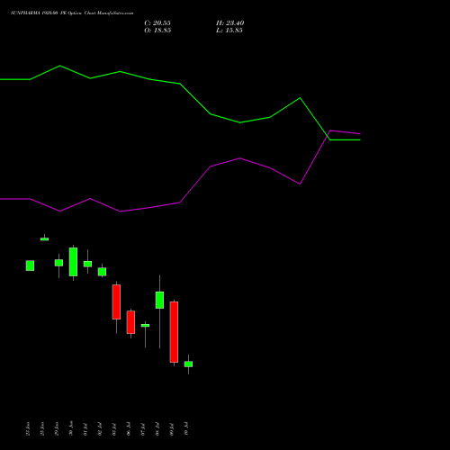Click the SUNPHARMA PE Option chart title
This screenshot has height=450, width=450.
tap(72, 13)
